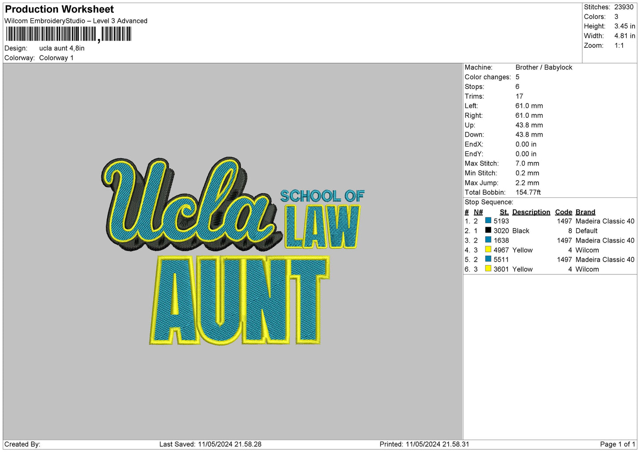640x452 pixels.
Task: Click the Stops value 6
Action: click(517, 87)
